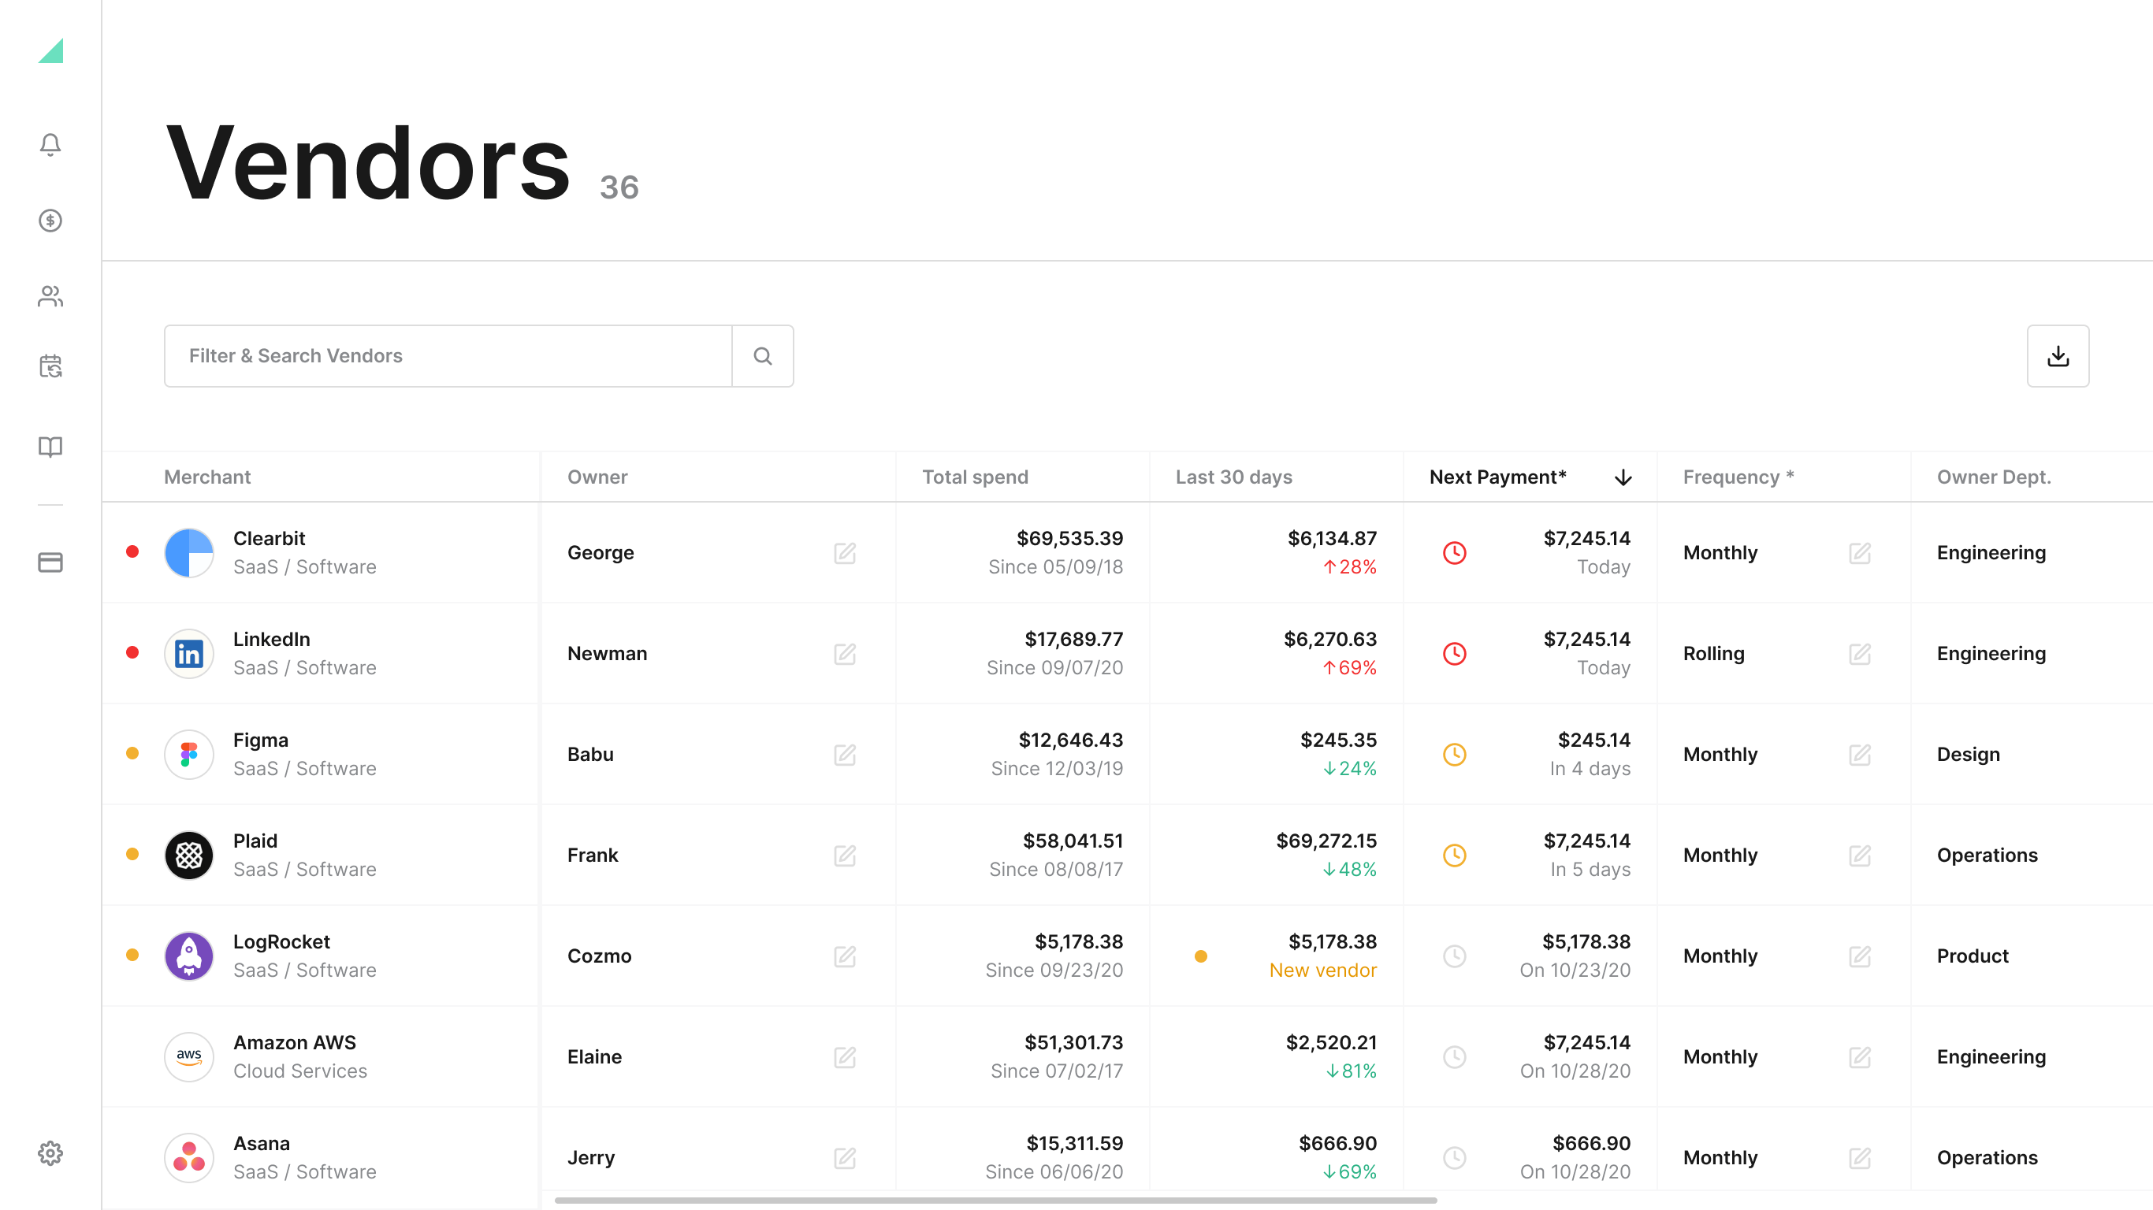Viewport: 2153px width, 1210px height.
Task: Sort by the Total spend column header
Action: pos(975,477)
